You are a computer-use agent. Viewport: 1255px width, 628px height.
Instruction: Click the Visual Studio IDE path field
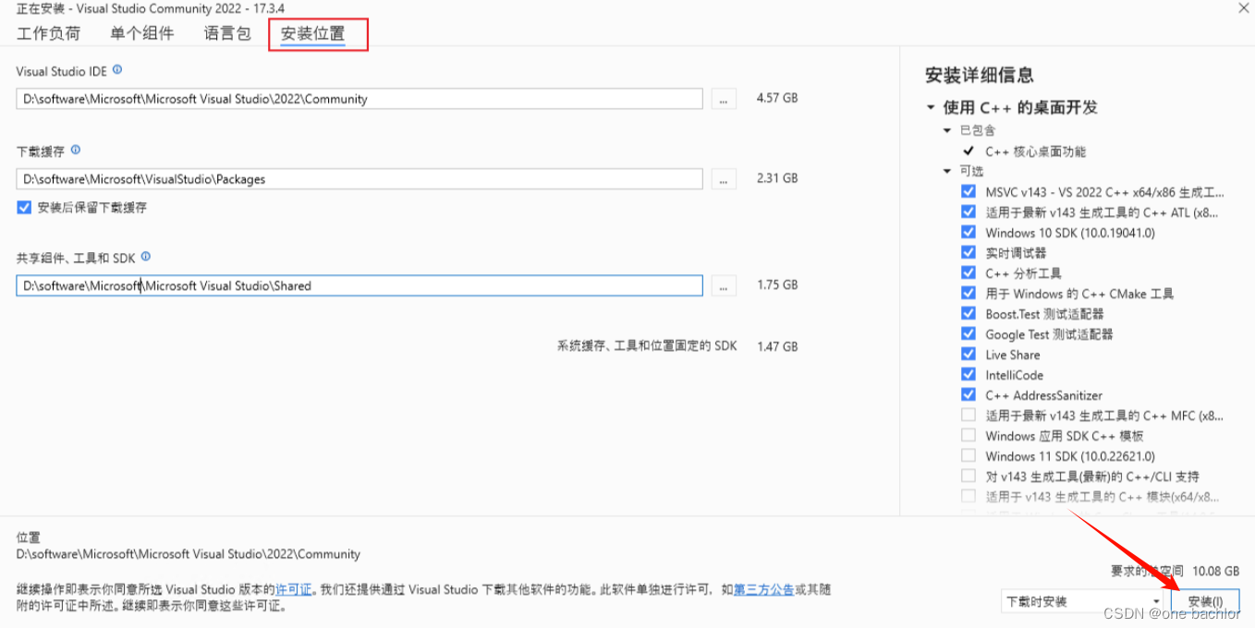359,99
